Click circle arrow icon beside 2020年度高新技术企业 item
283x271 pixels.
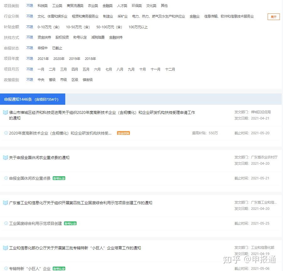click(x=6, y=133)
